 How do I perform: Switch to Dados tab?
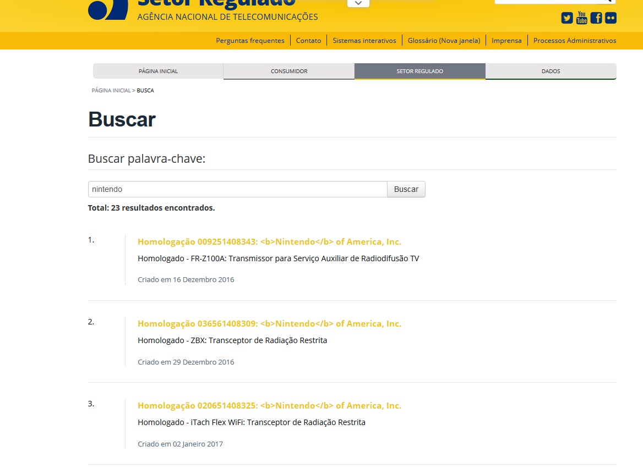[551, 71]
